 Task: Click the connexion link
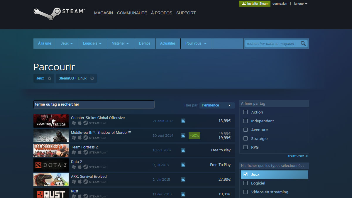[280, 4]
